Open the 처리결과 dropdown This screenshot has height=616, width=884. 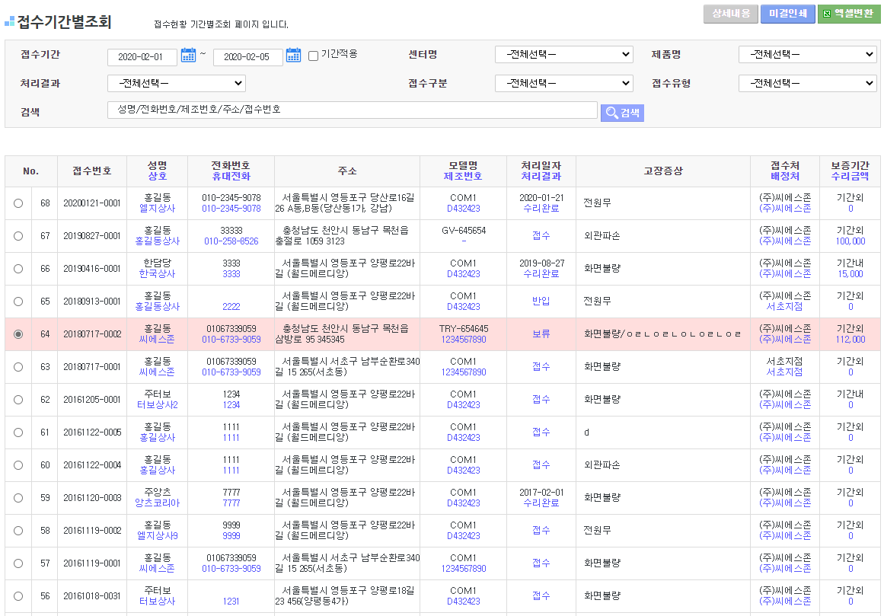coord(176,83)
